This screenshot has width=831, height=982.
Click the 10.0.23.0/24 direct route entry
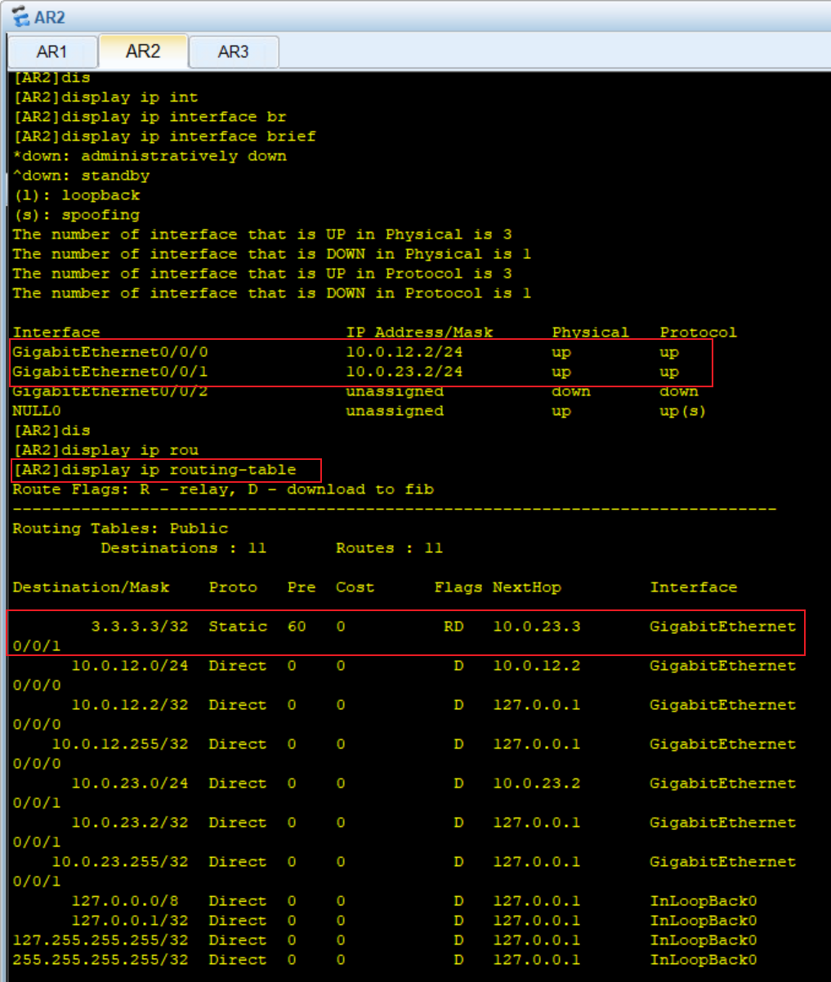coord(404,792)
